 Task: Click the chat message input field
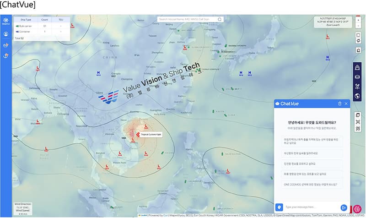pyautogui.click(x=312, y=207)
